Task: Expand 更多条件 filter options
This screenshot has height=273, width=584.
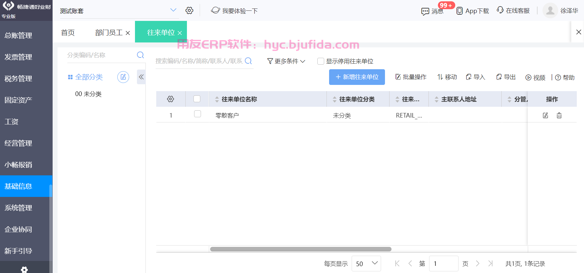Action: tap(286, 61)
